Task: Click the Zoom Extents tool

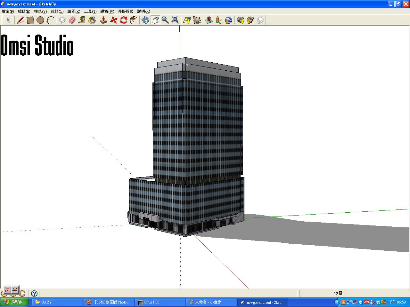Action: 175,20
